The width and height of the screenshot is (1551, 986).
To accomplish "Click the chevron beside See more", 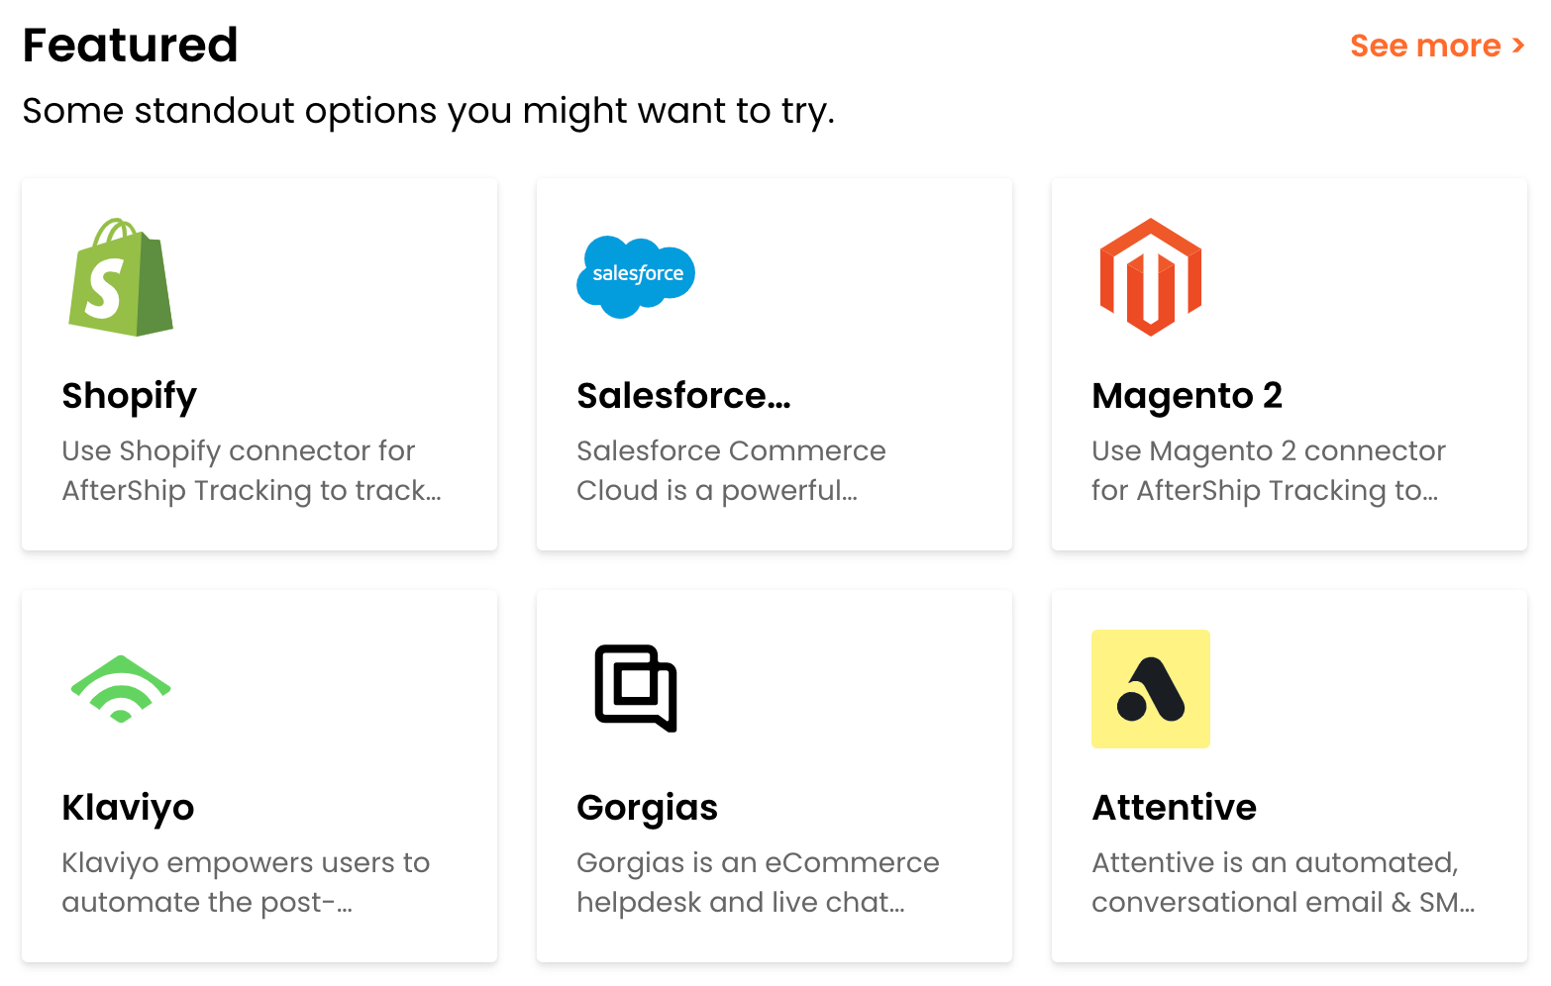I will (x=1518, y=46).
